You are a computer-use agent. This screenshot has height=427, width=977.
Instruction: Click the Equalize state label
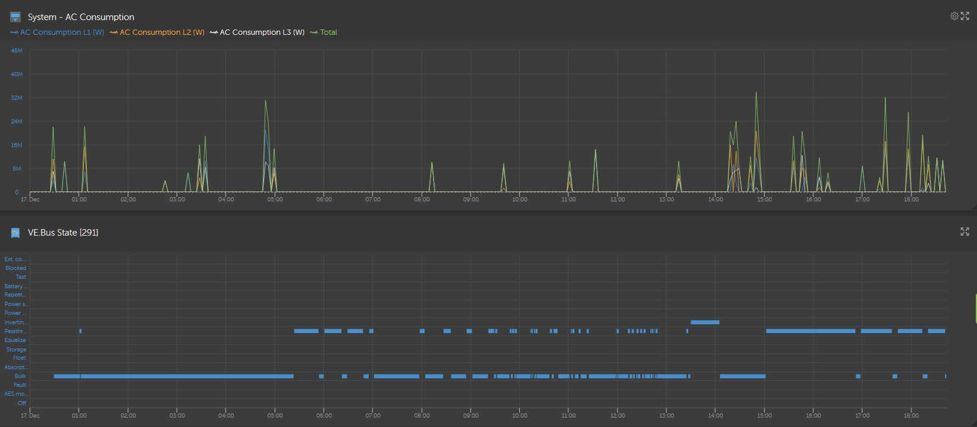(15, 340)
